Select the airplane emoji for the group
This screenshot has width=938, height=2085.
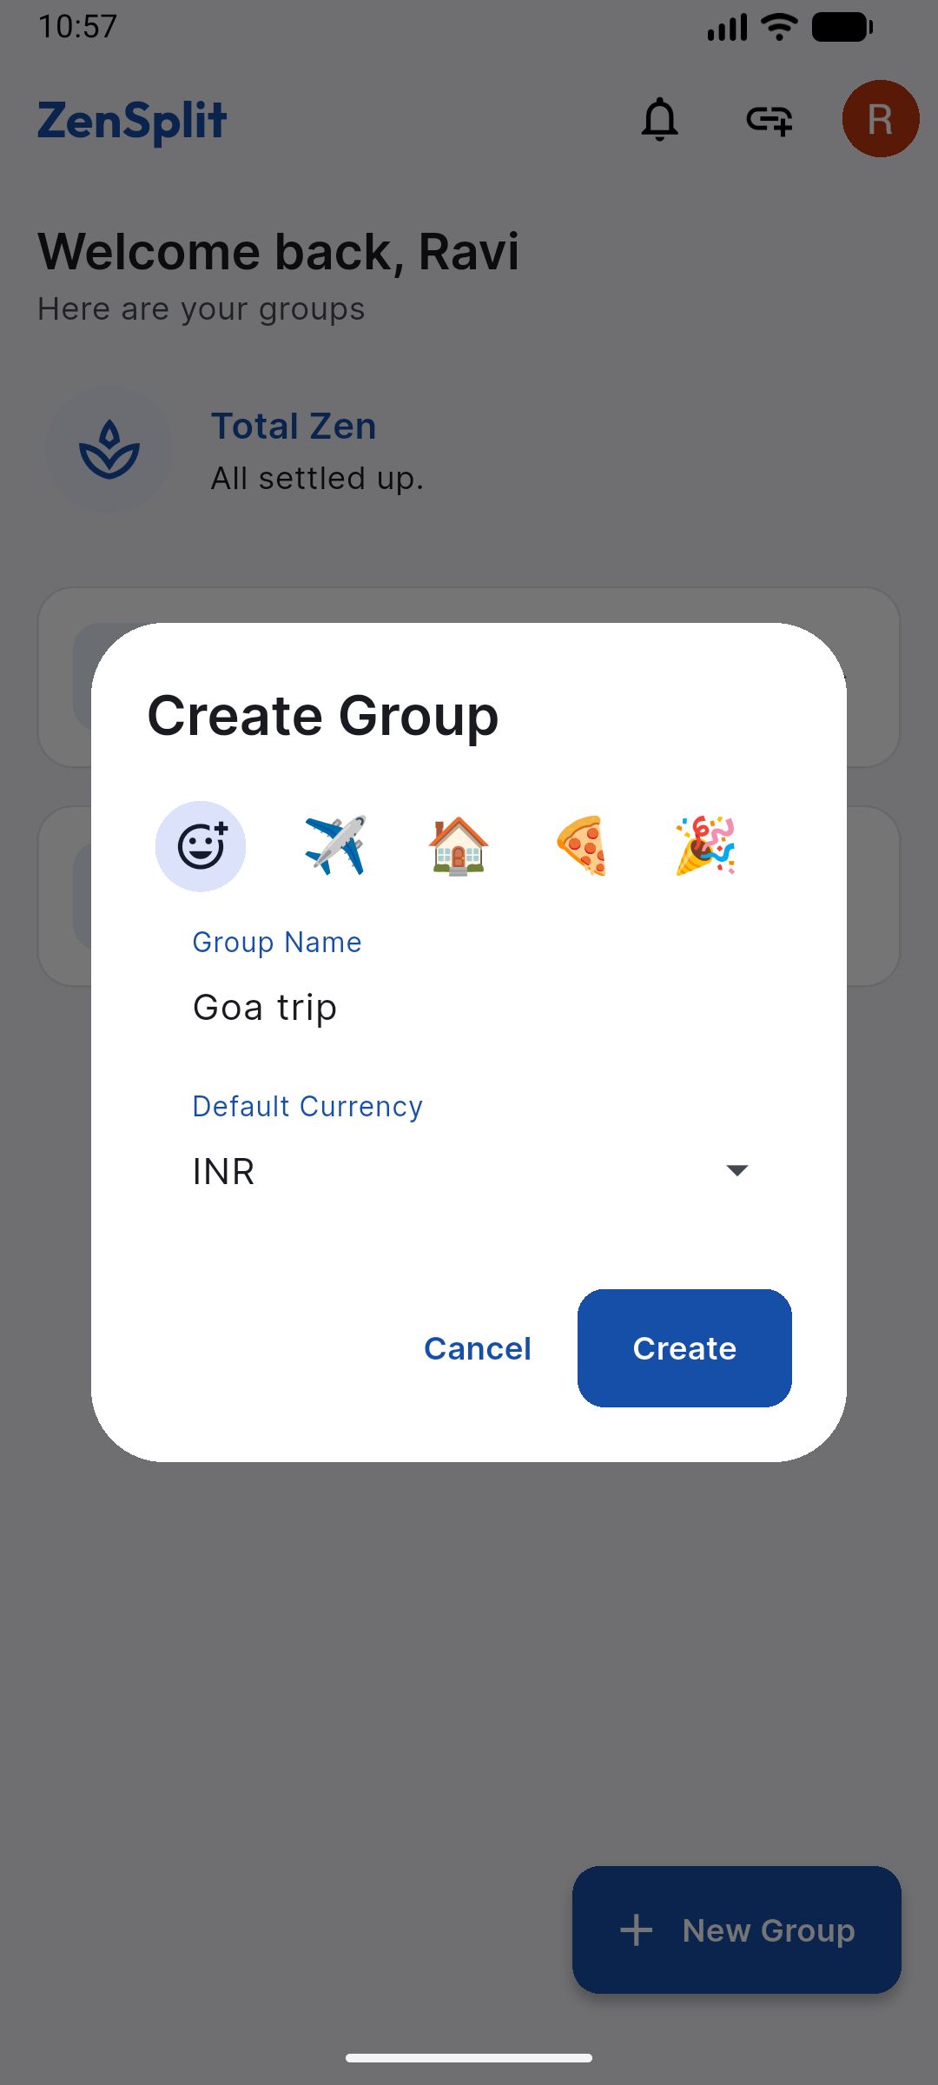[x=335, y=846]
